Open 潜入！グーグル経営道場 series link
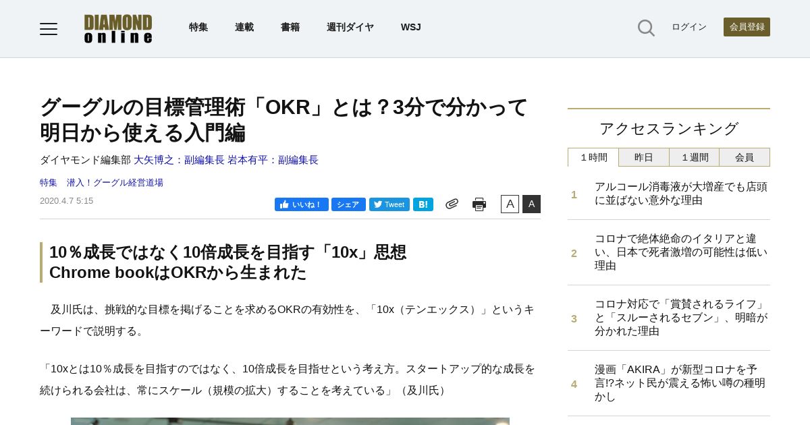810x425 pixels. (115, 182)
